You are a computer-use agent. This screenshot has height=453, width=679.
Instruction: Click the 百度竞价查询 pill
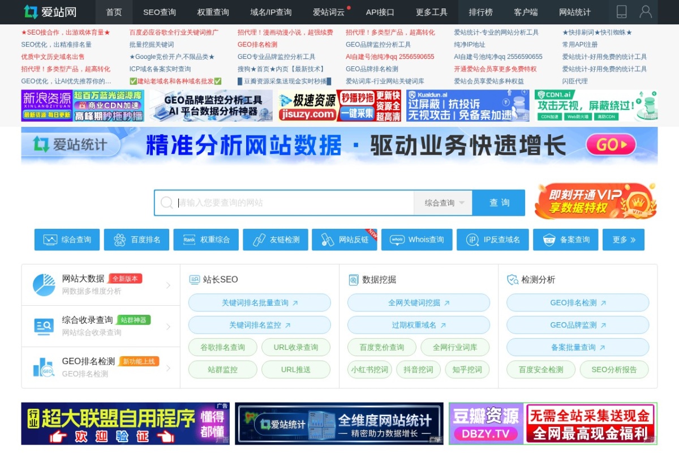[x=382, y=347]
